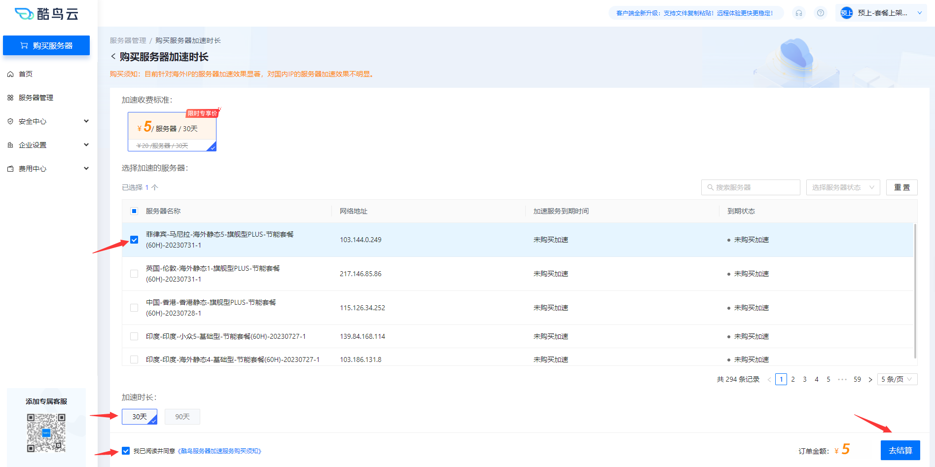Go to next page of the table pagination

870,380
